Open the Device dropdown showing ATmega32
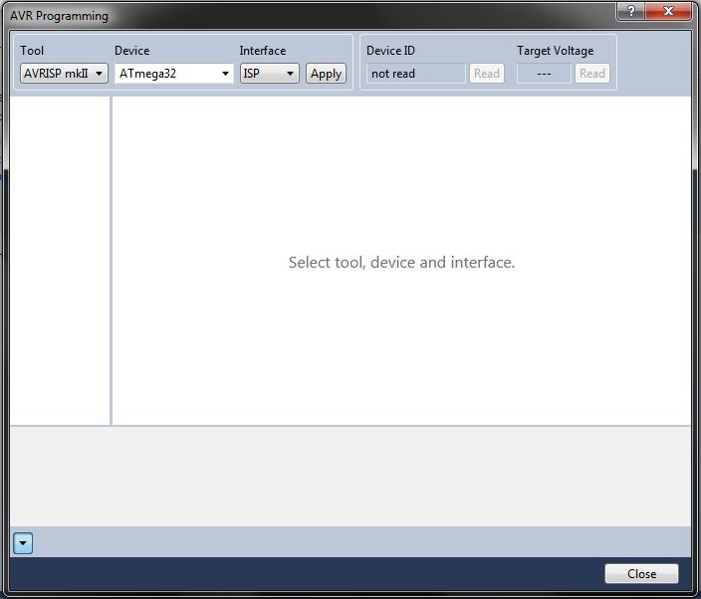 coord(174,74)
